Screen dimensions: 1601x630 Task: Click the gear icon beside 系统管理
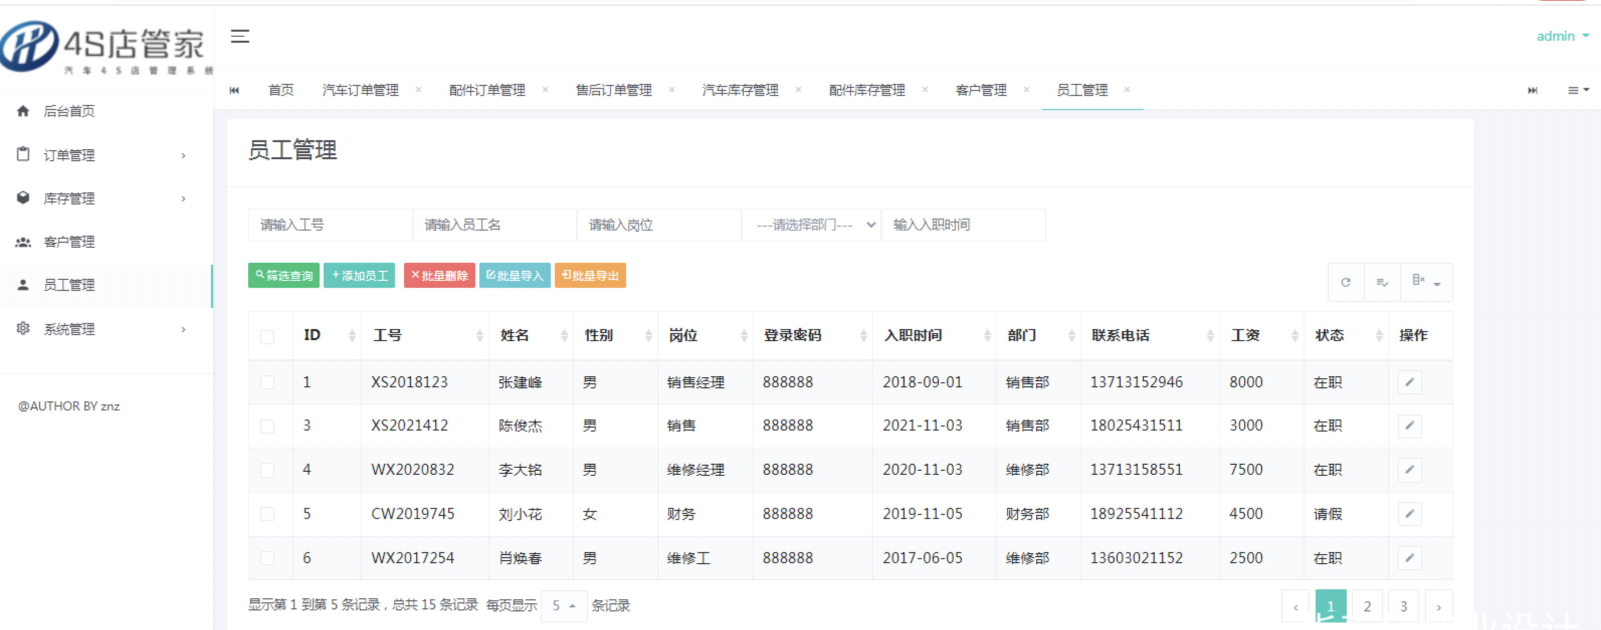(x=23, y=328)
